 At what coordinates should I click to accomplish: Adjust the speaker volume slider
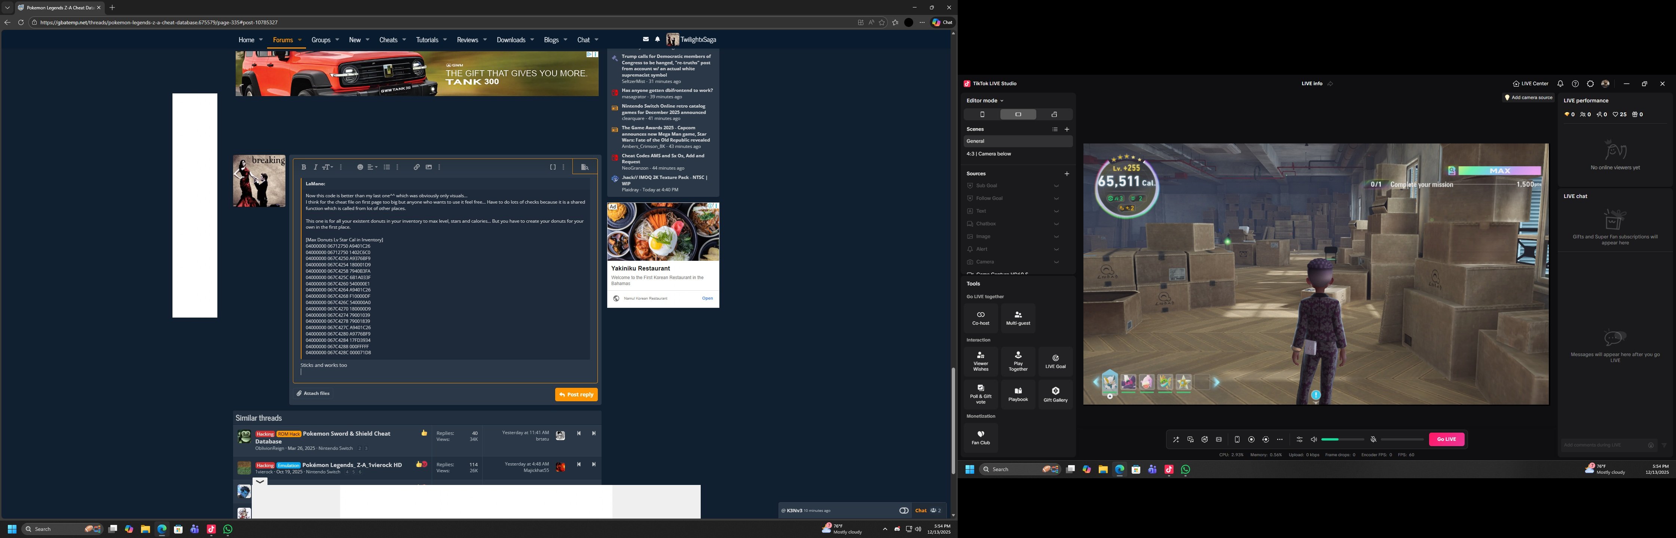tap(1342, 440)
